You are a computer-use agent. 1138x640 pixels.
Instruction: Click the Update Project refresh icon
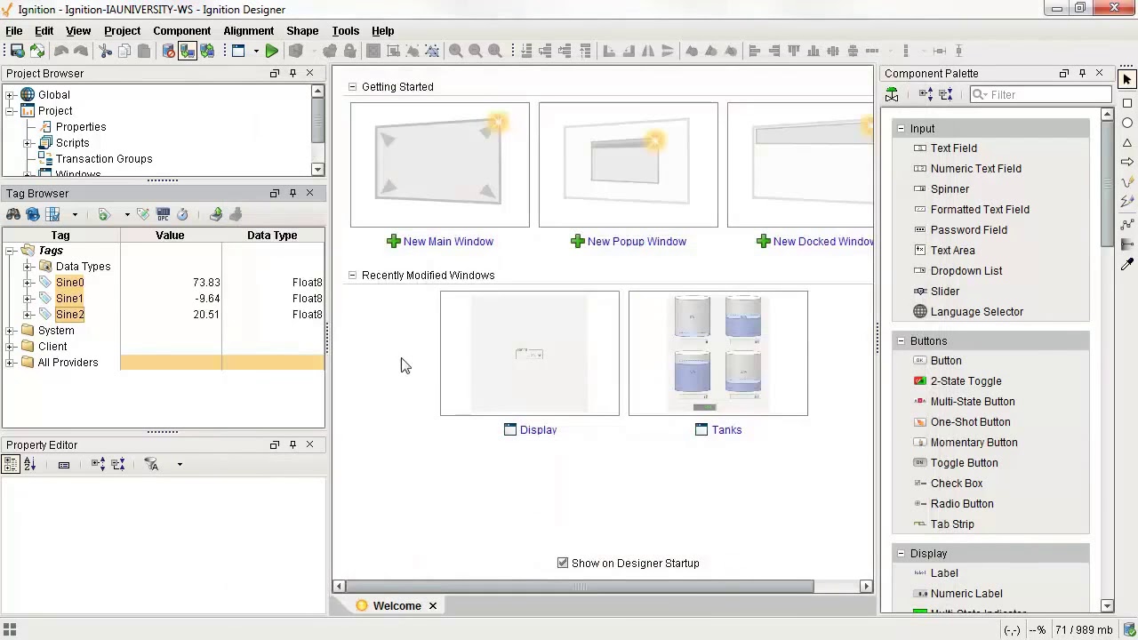coord(37,51)
